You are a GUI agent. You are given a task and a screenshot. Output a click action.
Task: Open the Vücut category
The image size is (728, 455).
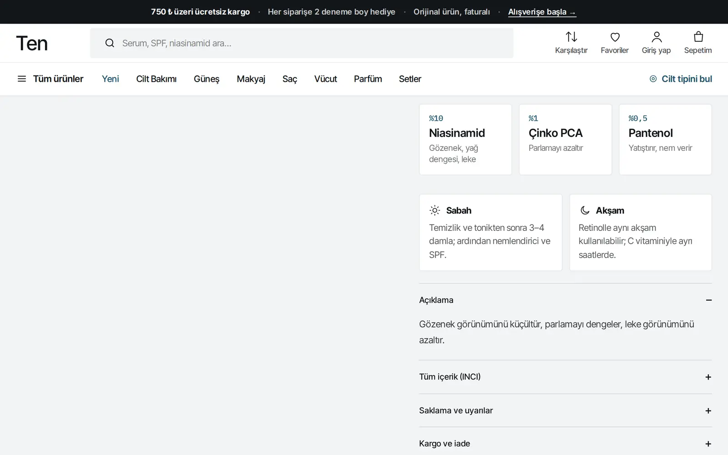coord(326,79)
